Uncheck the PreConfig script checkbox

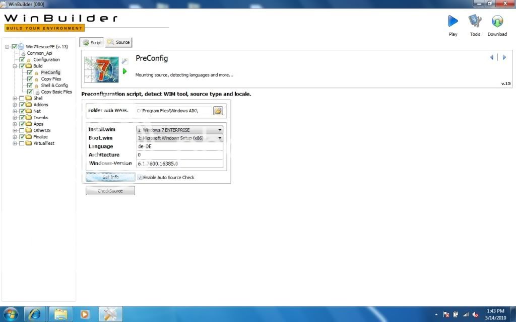coord(30,72)
